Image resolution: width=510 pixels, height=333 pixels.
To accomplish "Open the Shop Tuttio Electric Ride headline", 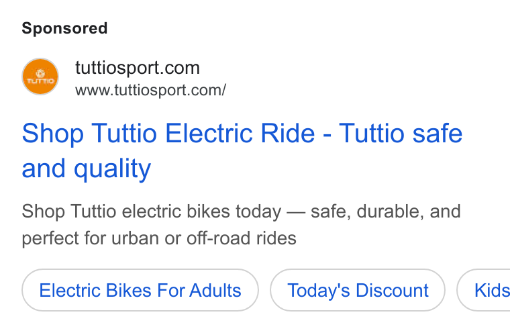I will coord(242,150).
